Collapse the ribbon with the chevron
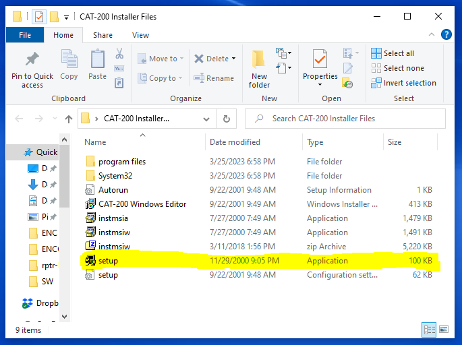The width and height of the screenshot is (462, 345). [x=432, y=34]
